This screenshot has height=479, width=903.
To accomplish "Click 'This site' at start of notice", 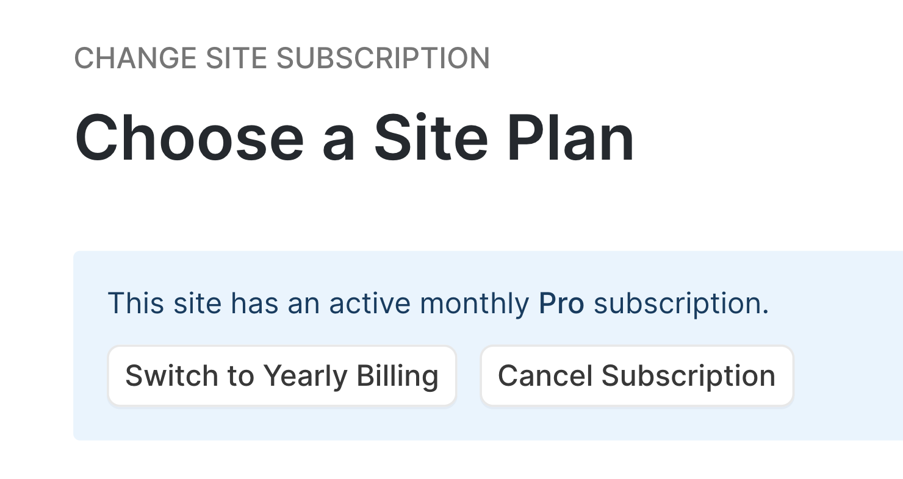I will [164, 303].
